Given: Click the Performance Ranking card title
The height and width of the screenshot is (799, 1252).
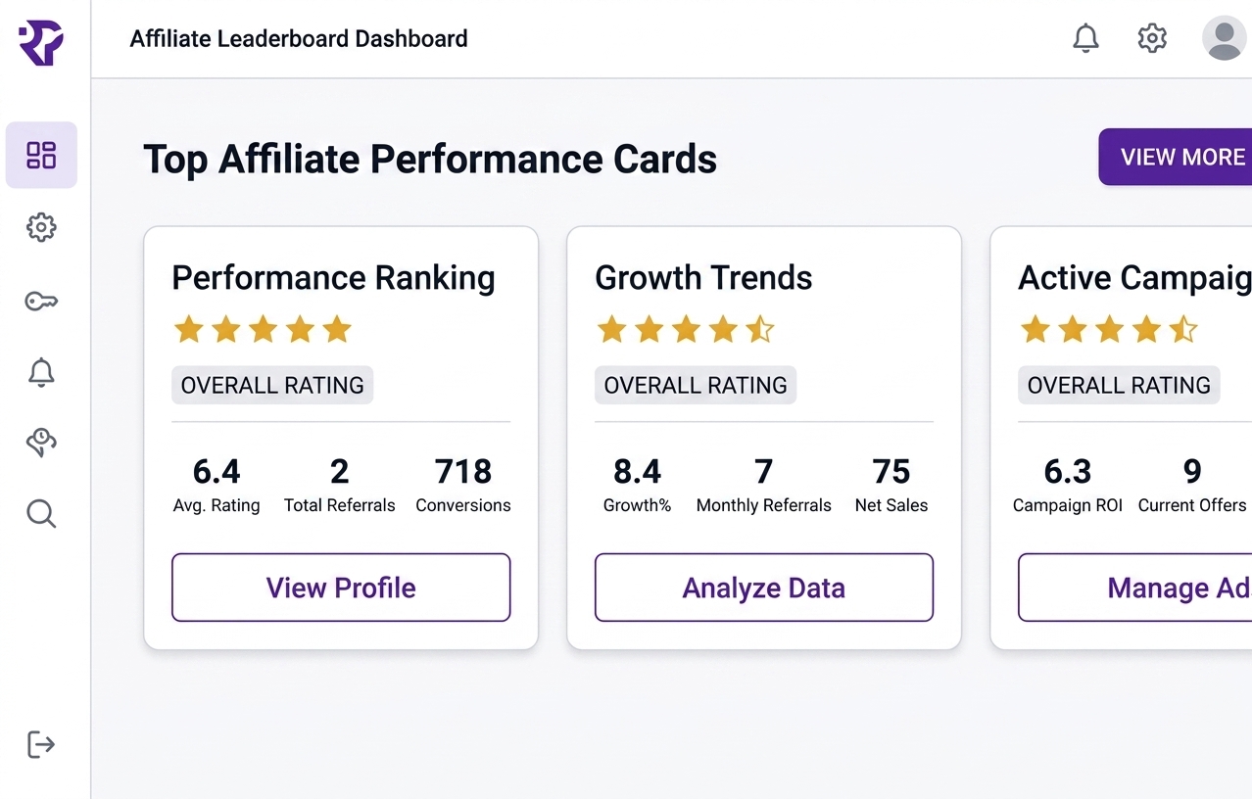Looking at the screenshot, I should click(333, 278).
